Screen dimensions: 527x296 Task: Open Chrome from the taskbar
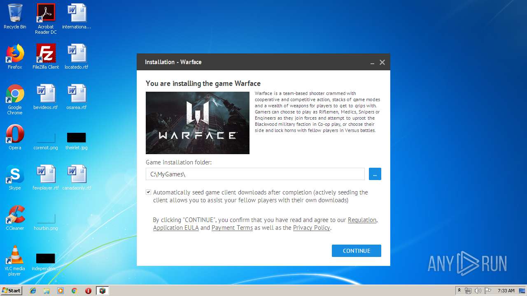(x=75, y=291)
